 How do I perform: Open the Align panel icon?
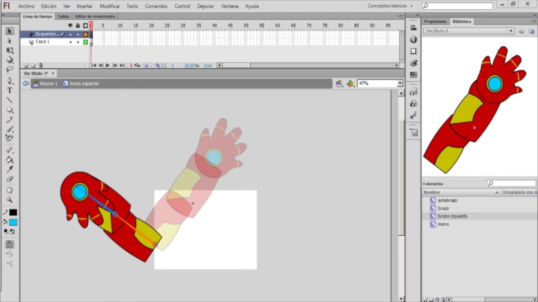tap(414, 28)
